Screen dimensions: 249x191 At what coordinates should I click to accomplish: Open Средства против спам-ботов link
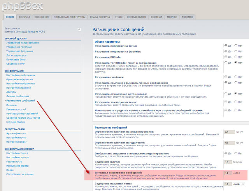[23, 118]
